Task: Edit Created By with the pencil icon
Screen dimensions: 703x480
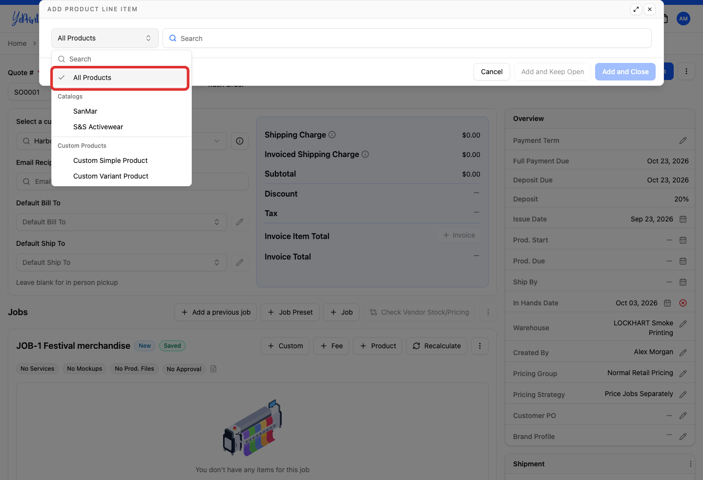Action: tap(683, 352)
